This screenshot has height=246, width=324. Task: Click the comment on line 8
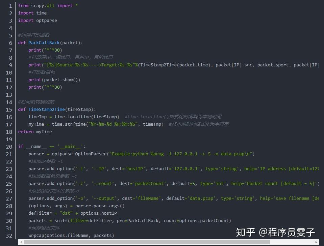(x=71, y=58)
